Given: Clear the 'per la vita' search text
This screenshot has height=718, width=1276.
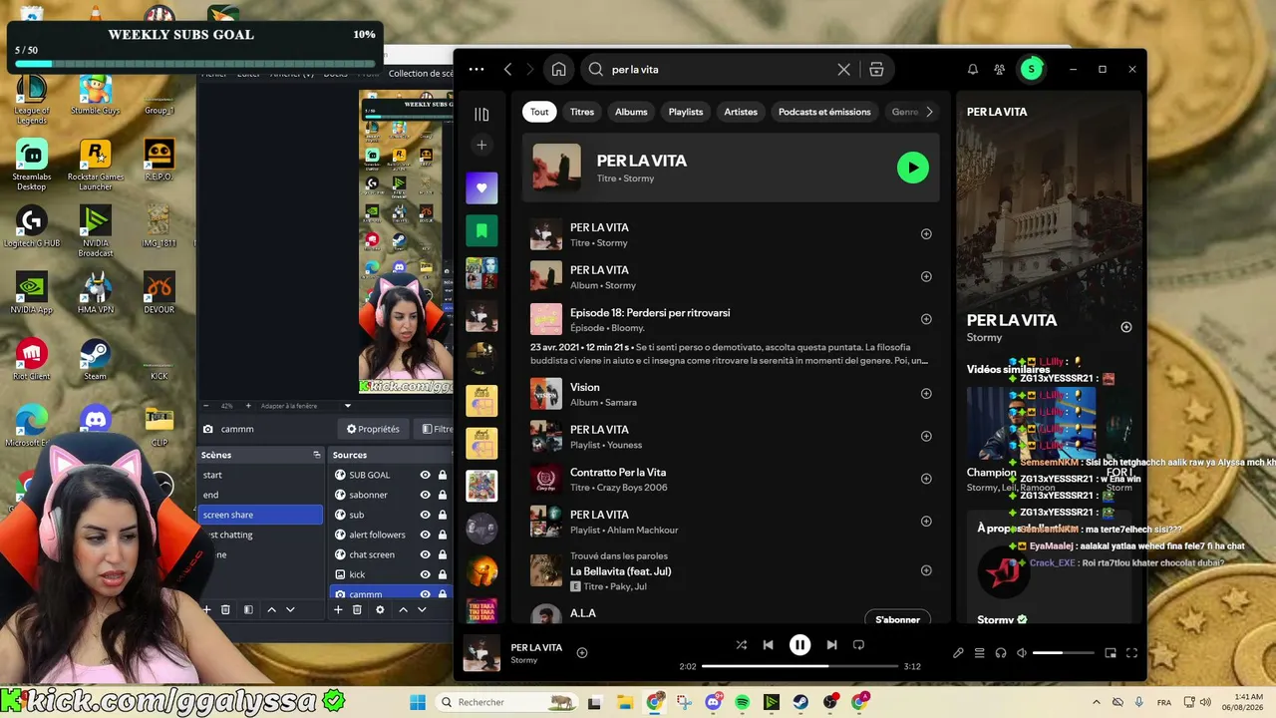Looking at the screenshot, I should 844,70.
